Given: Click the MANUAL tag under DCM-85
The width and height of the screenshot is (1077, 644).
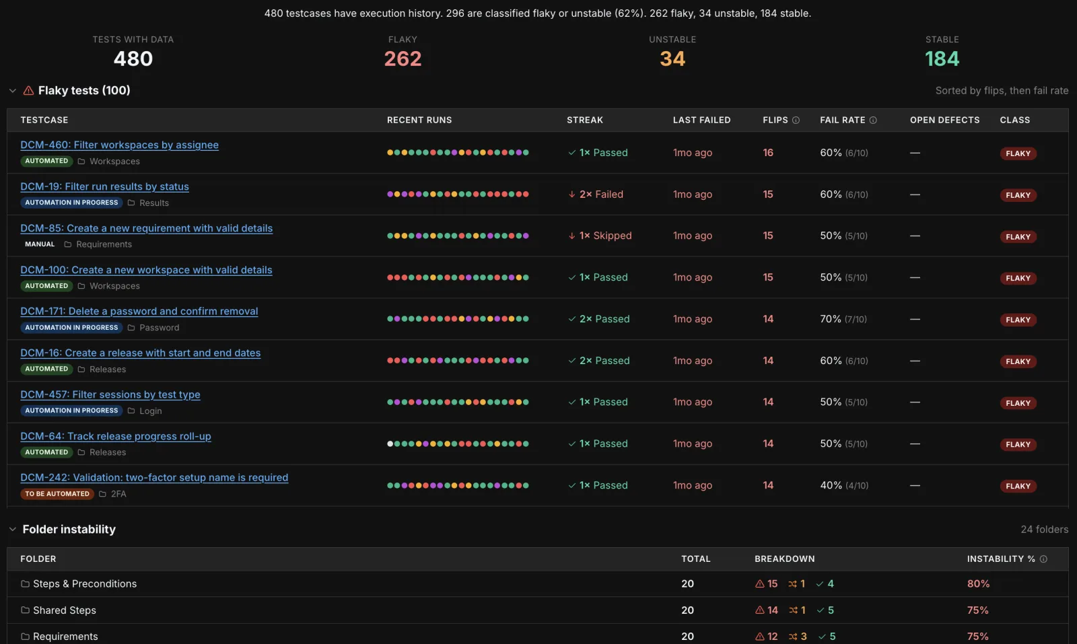Looking at the screenshot, I should coord(40,244).
